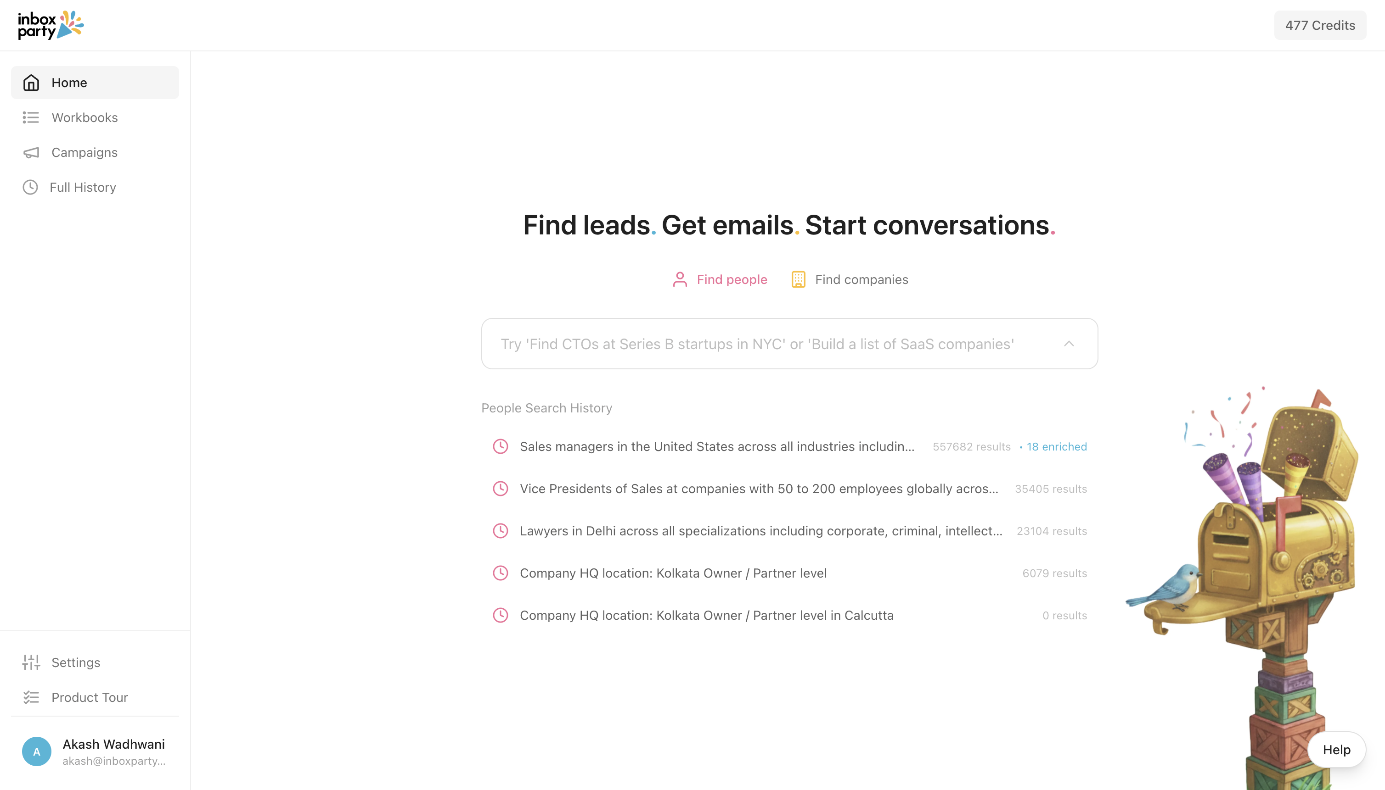
Task: Click the Campaigns megaphone icon
Action: pos(31,152)
